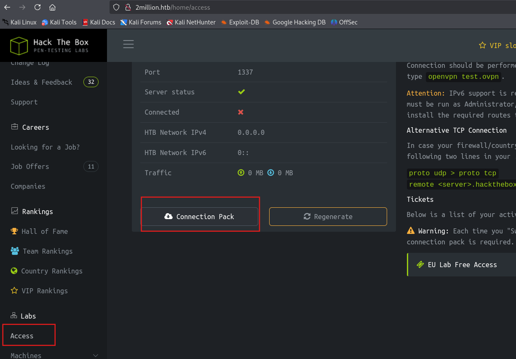Open Looking for a Job? page

point(45,147)
